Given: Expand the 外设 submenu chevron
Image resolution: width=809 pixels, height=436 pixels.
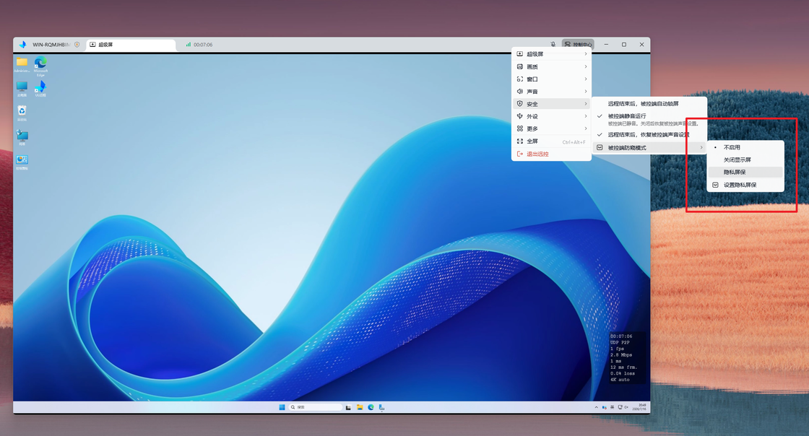Looking at the screenshot, I should coord(586,116).
